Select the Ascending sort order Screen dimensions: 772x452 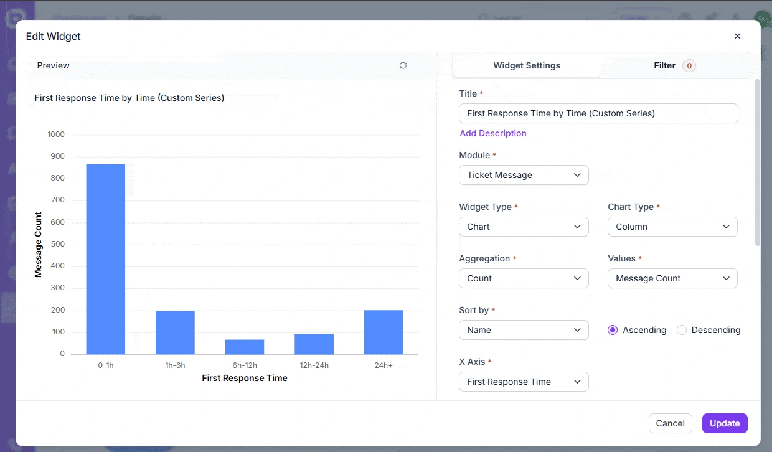click(612, 330)
